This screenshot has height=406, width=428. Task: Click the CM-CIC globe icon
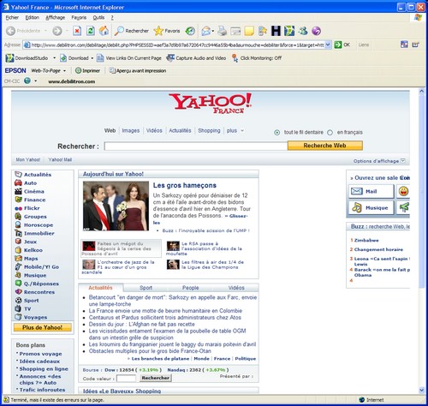27,81
